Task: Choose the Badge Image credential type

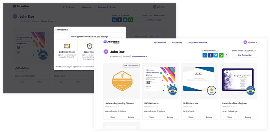Action: pos(86,51)
